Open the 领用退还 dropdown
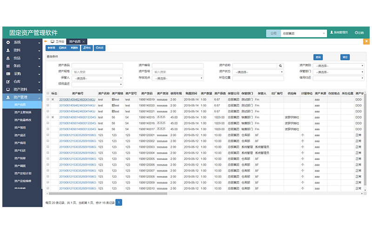Screen dimensions: 372x228 97,84
